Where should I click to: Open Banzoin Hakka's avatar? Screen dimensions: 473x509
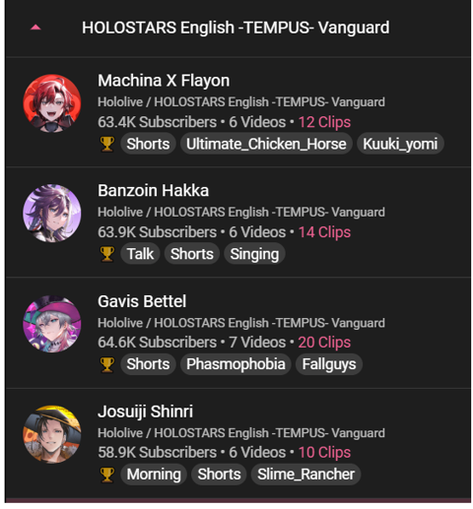point(52,214)
